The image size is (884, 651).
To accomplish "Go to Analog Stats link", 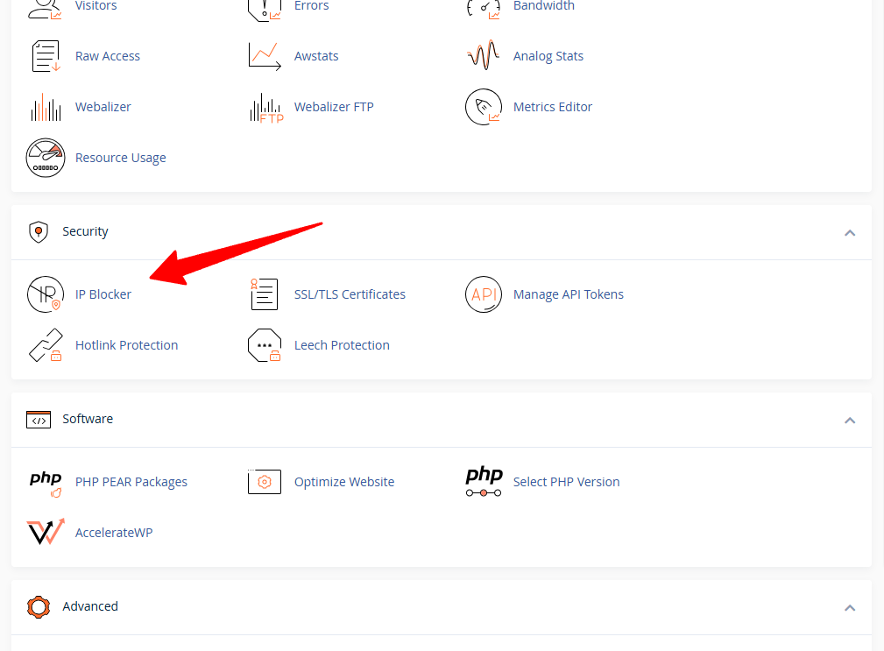I will (x=548, y=56).
